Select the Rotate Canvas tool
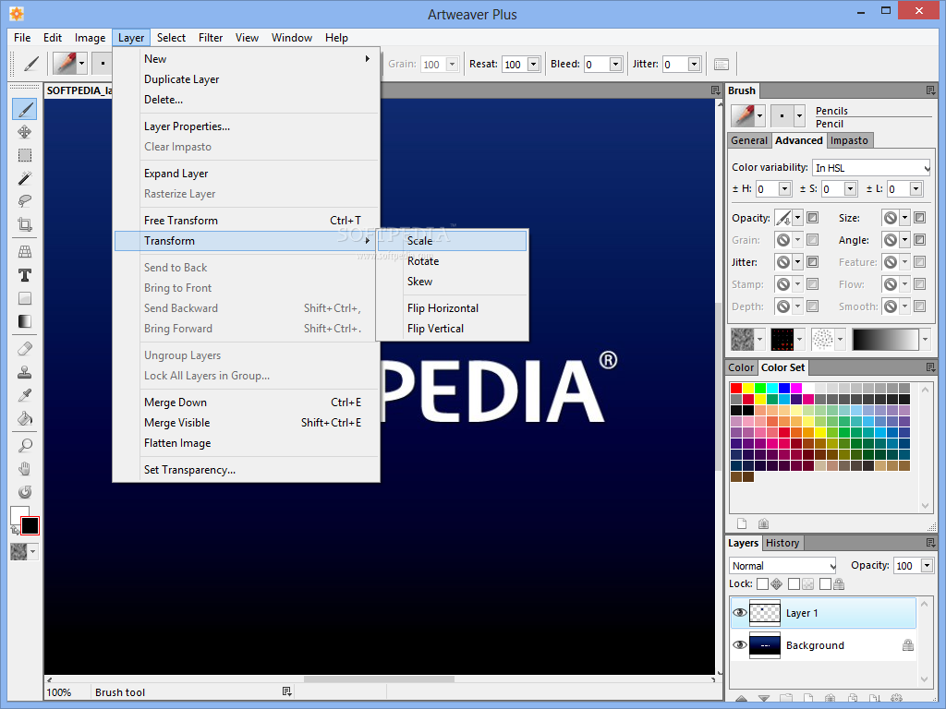The width and height of the screenshot is (946, 709). click(x=25, y=491)
